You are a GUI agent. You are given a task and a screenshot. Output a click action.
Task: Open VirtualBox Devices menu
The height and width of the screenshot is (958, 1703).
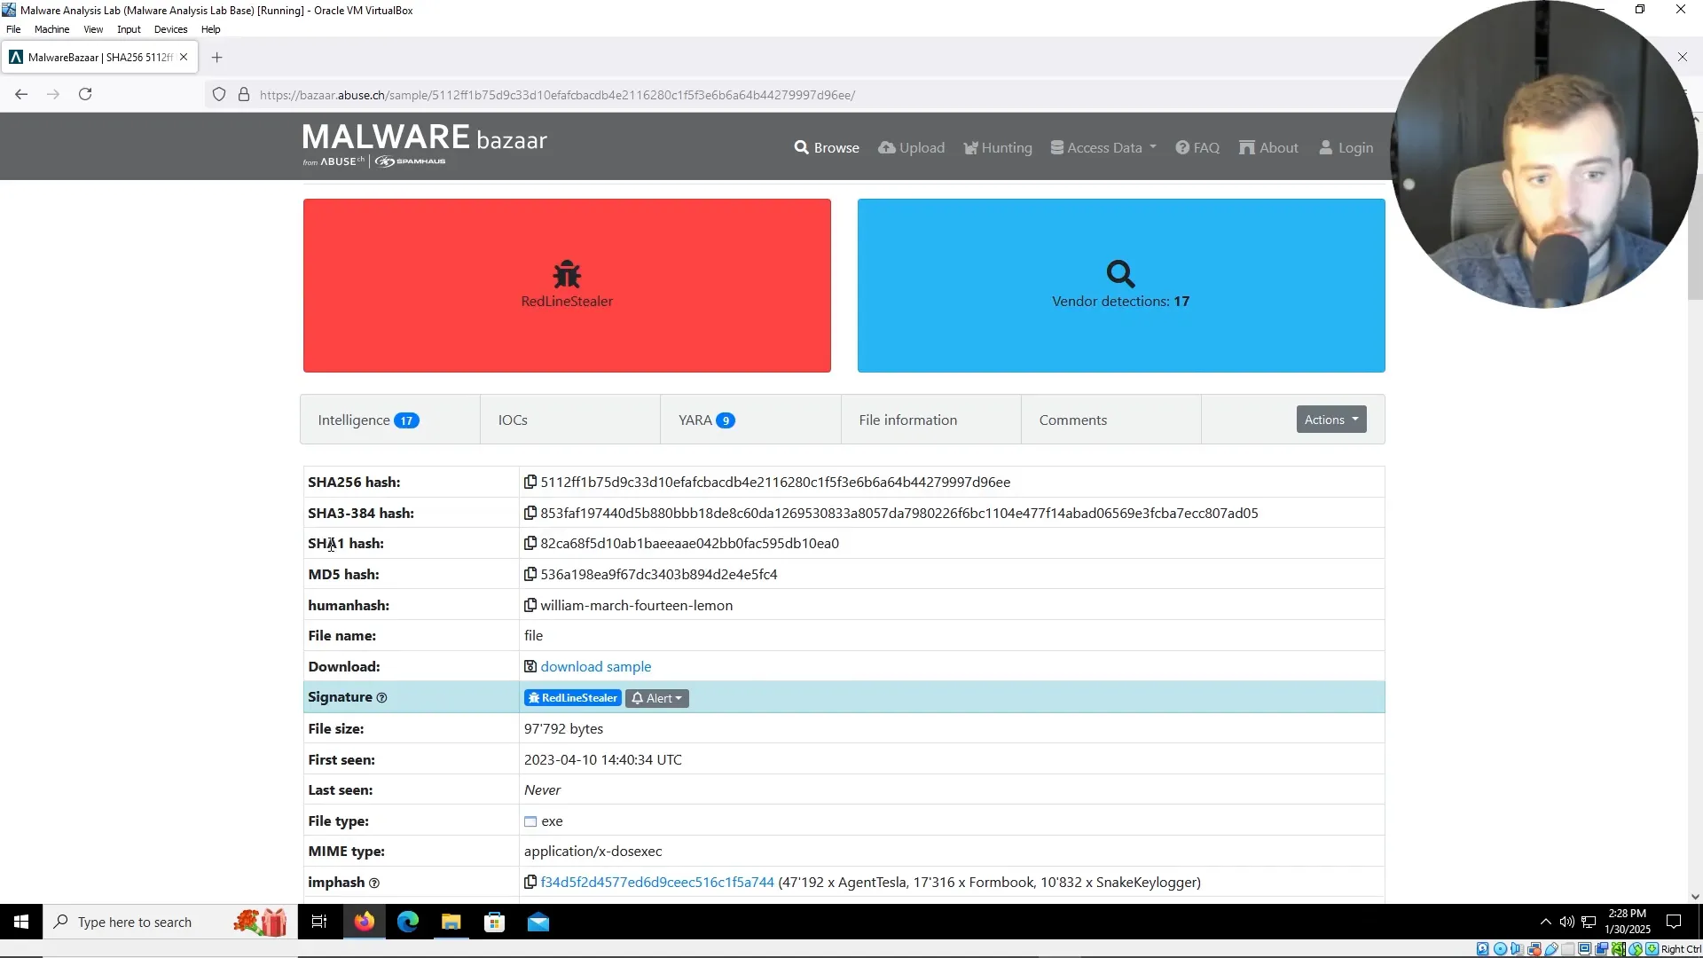[x=170, y=29]
